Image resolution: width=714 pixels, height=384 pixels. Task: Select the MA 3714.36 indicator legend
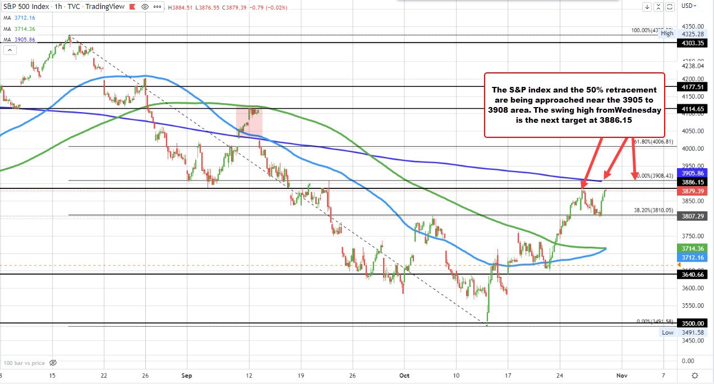[20, 29]
